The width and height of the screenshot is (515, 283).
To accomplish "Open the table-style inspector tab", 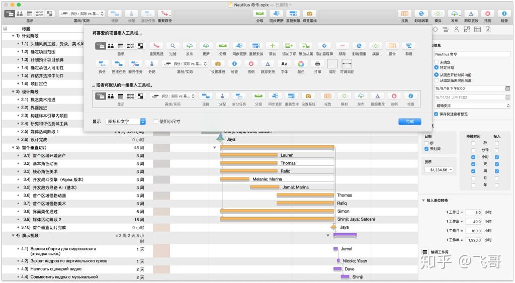I will click(477, 29).
